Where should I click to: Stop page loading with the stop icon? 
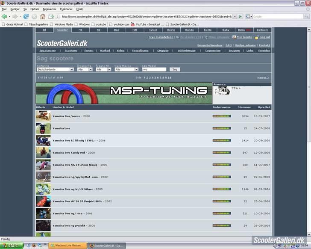click(x=34, y=16)
